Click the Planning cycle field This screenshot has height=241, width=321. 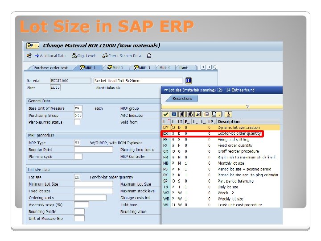pyautogui.click(x=78, y=157)
